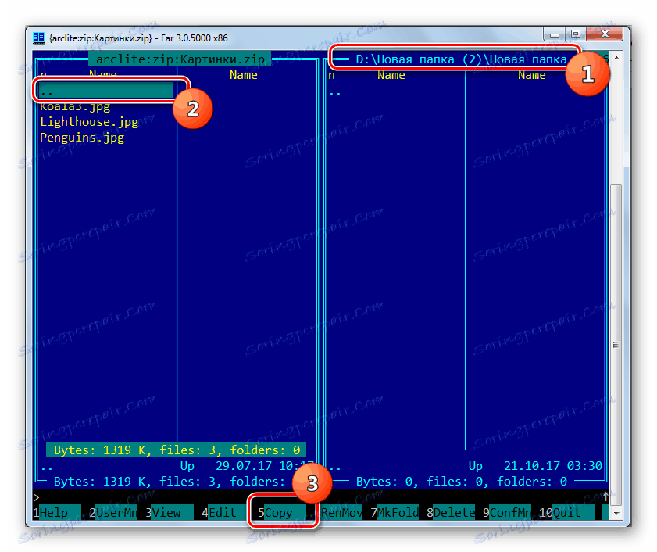Click the 8Delete function key
Image resolution: width=657 pixels, height=552 pixels.
tap(451, 513)
